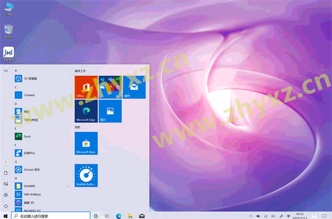Open Task View on the taskbar

(x=107, y=216)
